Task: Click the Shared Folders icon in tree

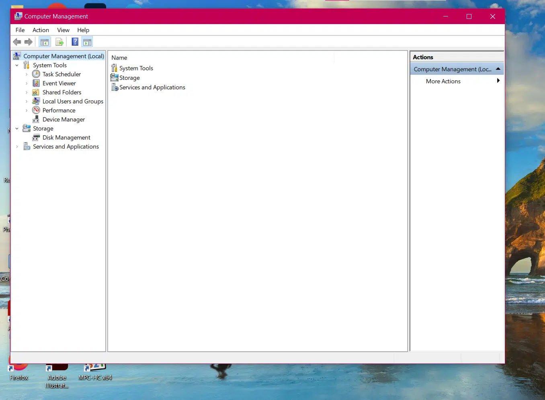Action: (x=36, y=92)
